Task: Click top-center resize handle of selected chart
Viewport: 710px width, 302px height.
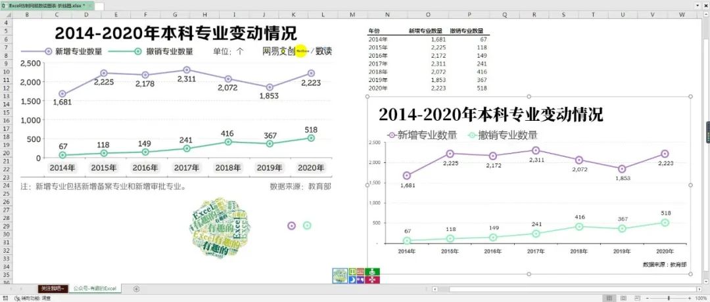Action: click(529, 97)
